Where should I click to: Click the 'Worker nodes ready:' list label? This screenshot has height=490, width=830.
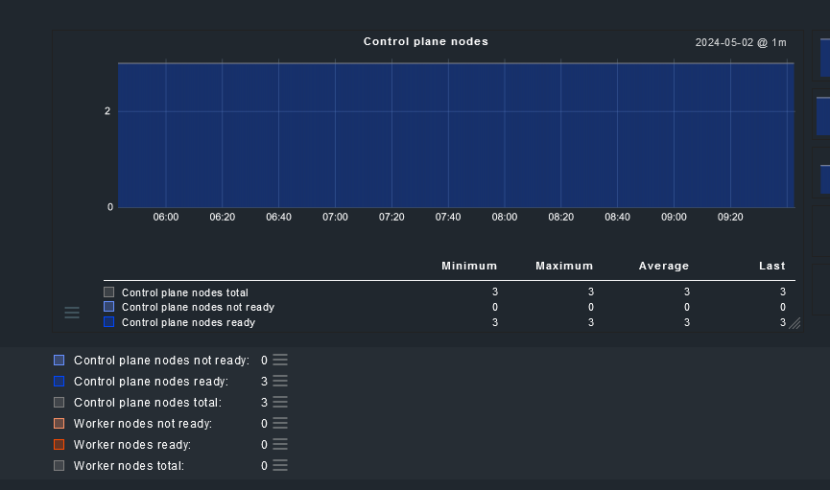tap(132, 445)
